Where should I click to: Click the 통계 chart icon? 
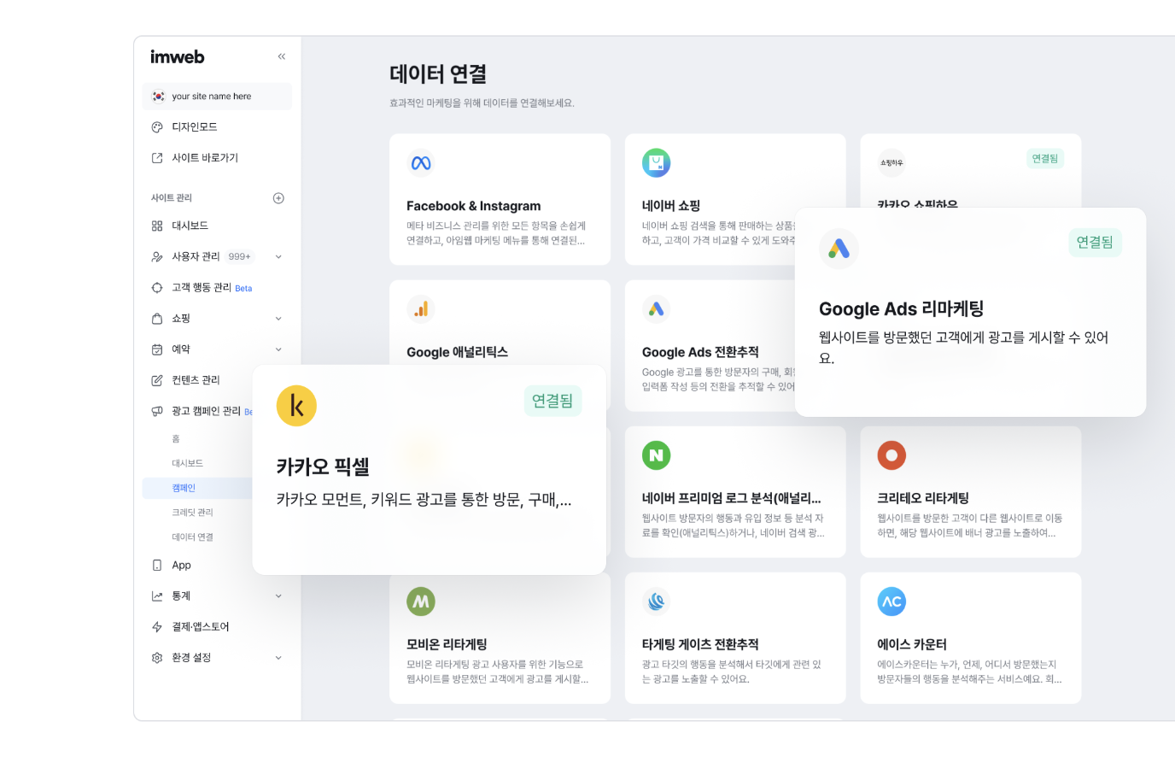157,596
